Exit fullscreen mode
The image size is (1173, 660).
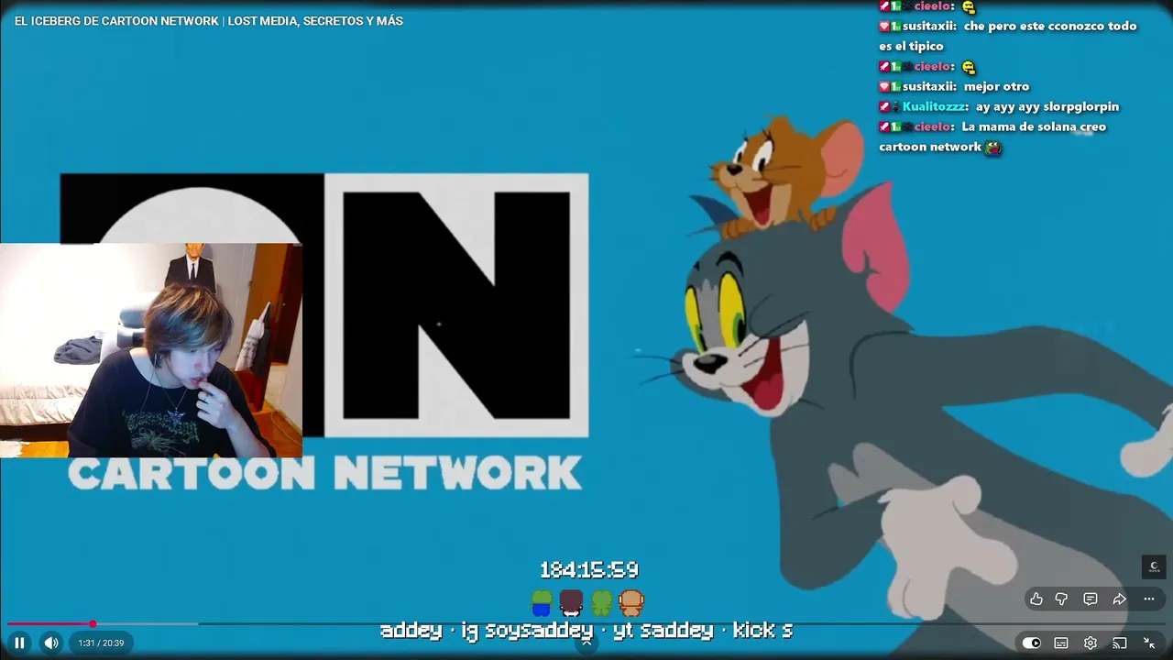(1149, 643)
